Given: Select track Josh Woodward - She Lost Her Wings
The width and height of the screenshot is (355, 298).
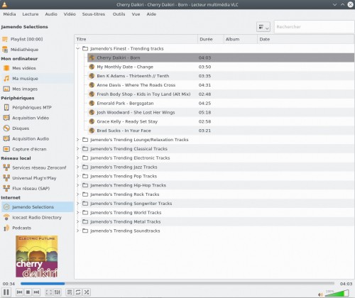Looking at the screenshot, I should tap(221, 112).
